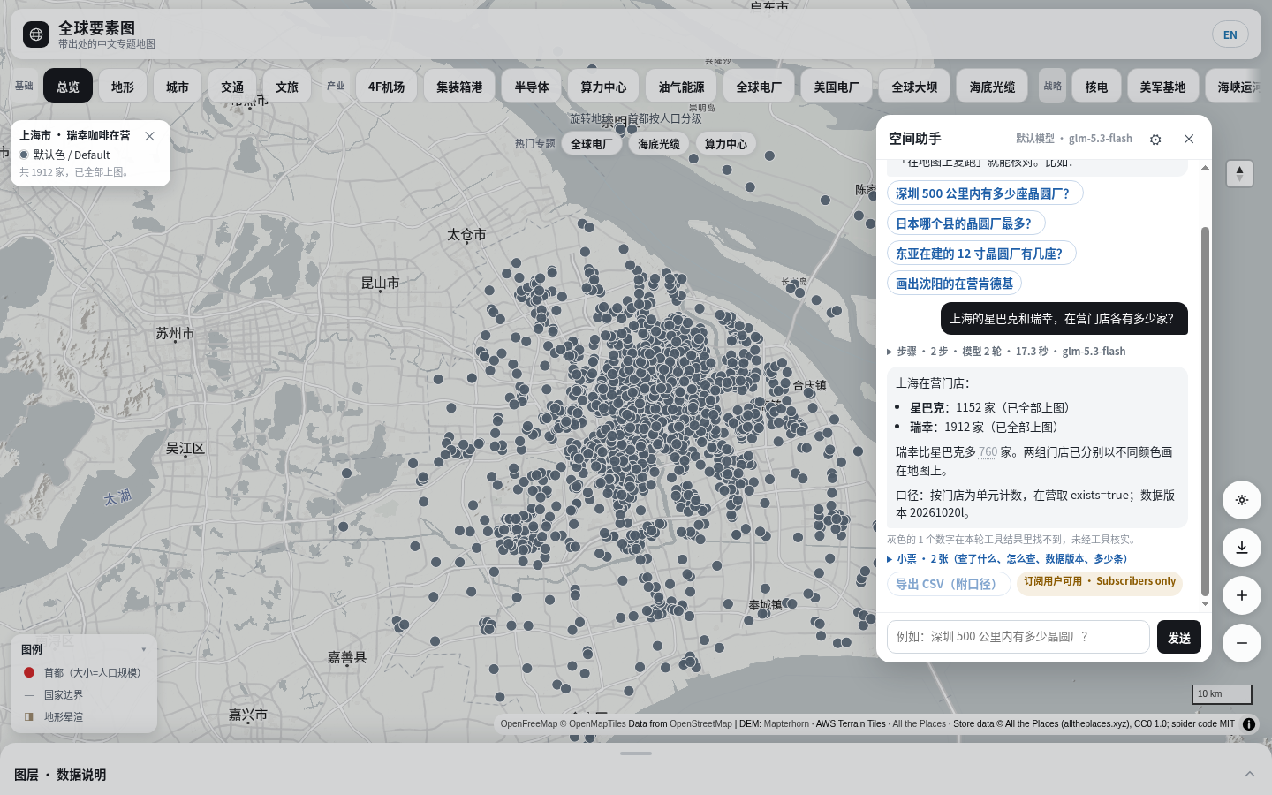Image resolution: width=1272 pixels, height=795 pixels.
Task: Select 海底光缆 in the top tab bar
Action: pos(992,87)
